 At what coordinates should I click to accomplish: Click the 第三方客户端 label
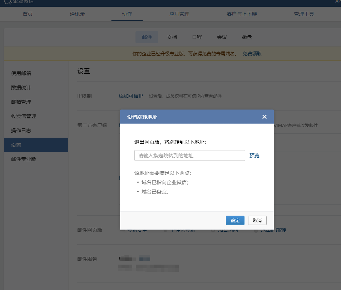pyautogui.click(x=92, y=125)
